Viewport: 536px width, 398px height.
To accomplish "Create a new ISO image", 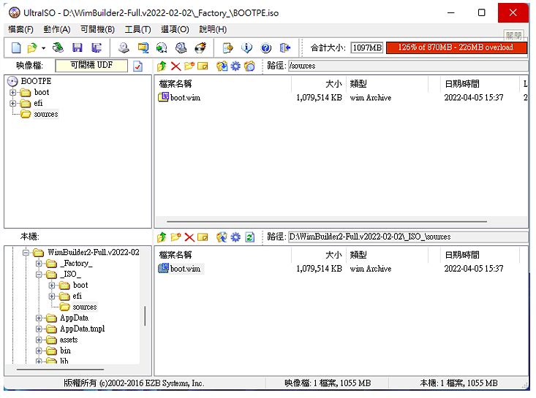I will pyautogui.click(x=16, y=47).
